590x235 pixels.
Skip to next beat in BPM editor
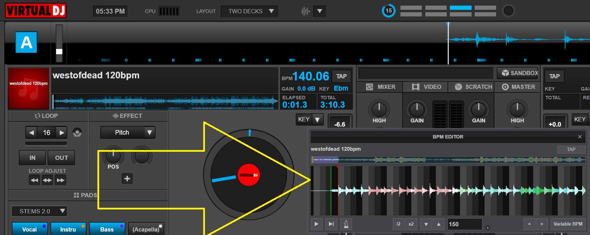[331, 224]
